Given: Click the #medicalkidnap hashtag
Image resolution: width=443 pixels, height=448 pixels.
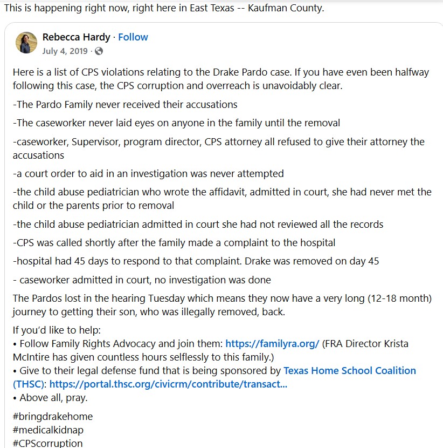Looking at the screenshot, I should 48,430.
